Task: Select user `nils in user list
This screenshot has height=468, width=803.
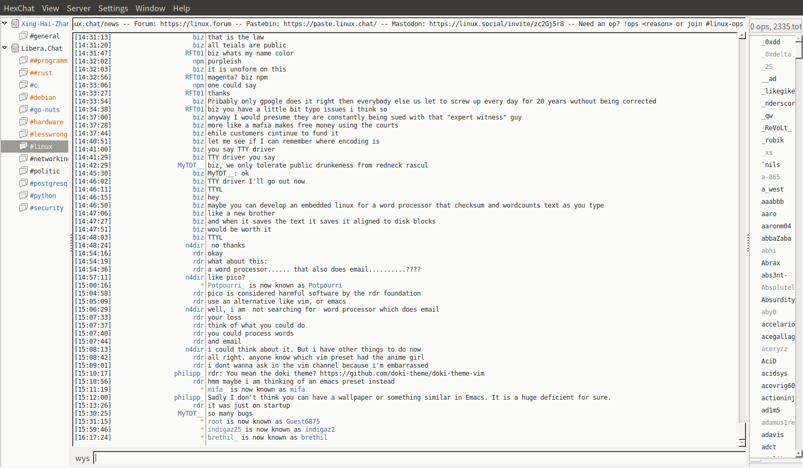Action: pyautogui.click(x=770, y=165)
